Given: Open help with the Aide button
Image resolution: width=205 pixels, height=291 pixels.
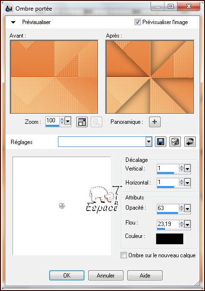Looking at the screenshot, I should 145,276.
